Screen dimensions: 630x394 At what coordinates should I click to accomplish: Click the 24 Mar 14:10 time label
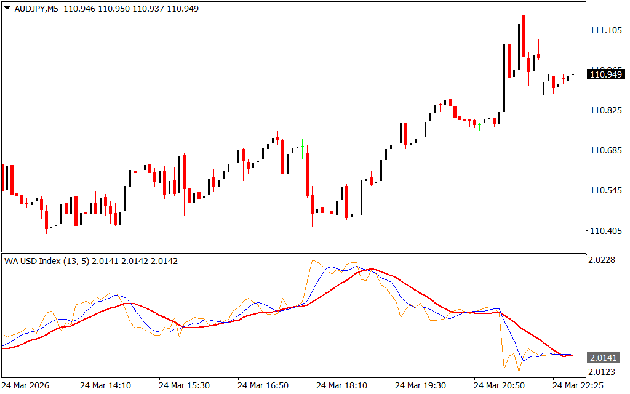click(x=104, y=385)
